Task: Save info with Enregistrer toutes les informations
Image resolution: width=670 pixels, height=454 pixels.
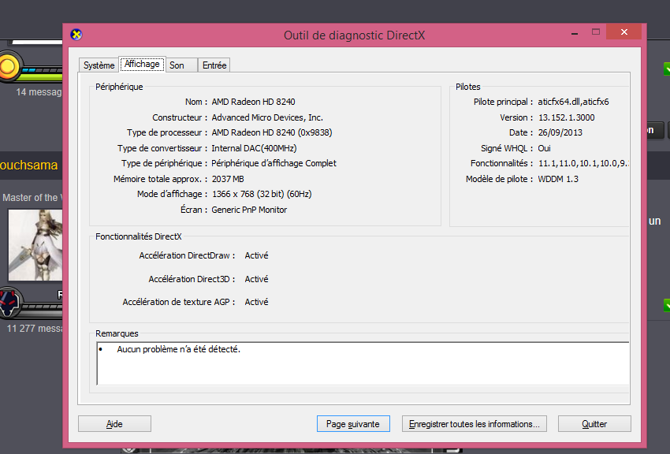Action: tap(475, 424)
